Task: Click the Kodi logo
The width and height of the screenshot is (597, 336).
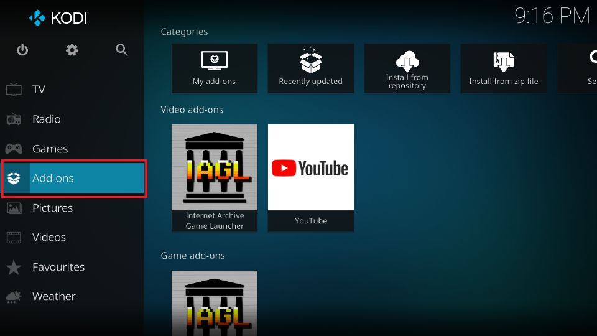Action: [x=58, y=18]
